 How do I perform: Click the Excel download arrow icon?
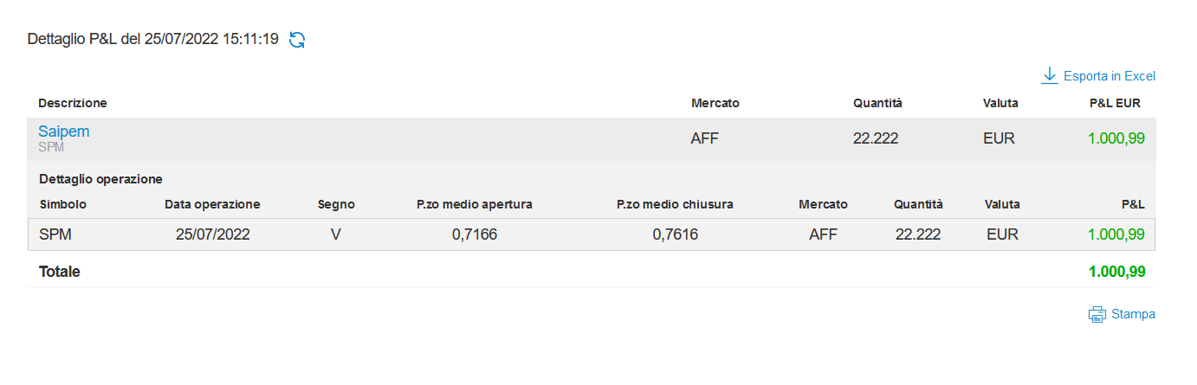point(1050,76)
